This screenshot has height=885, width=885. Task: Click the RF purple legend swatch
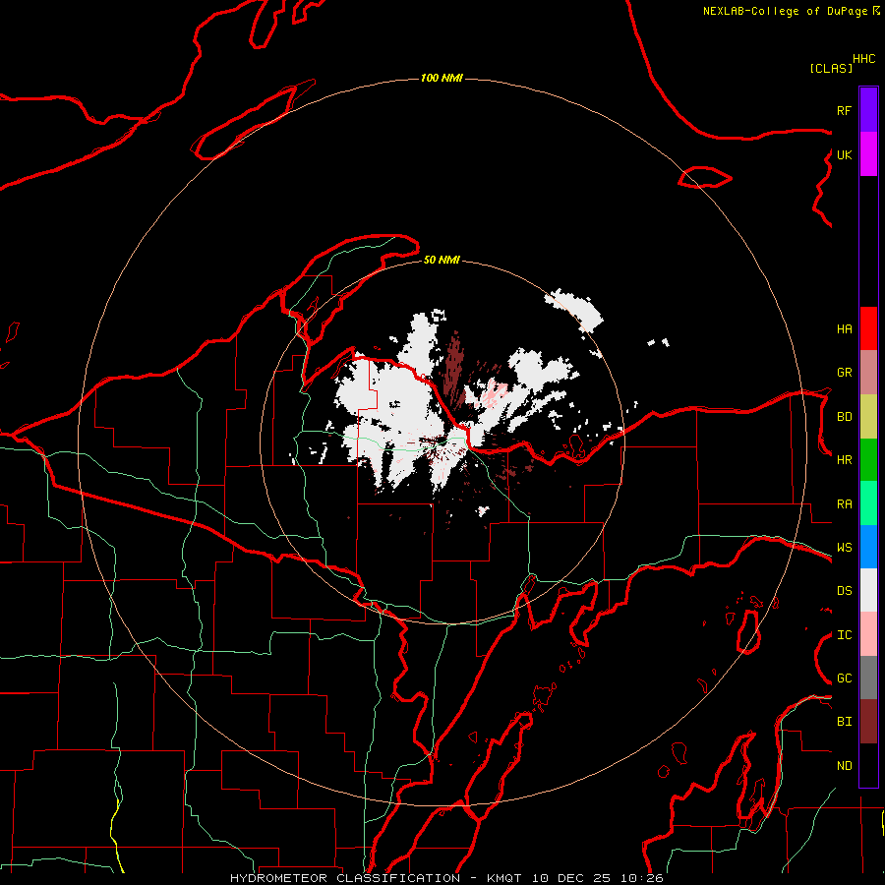(x=868, y=110)
